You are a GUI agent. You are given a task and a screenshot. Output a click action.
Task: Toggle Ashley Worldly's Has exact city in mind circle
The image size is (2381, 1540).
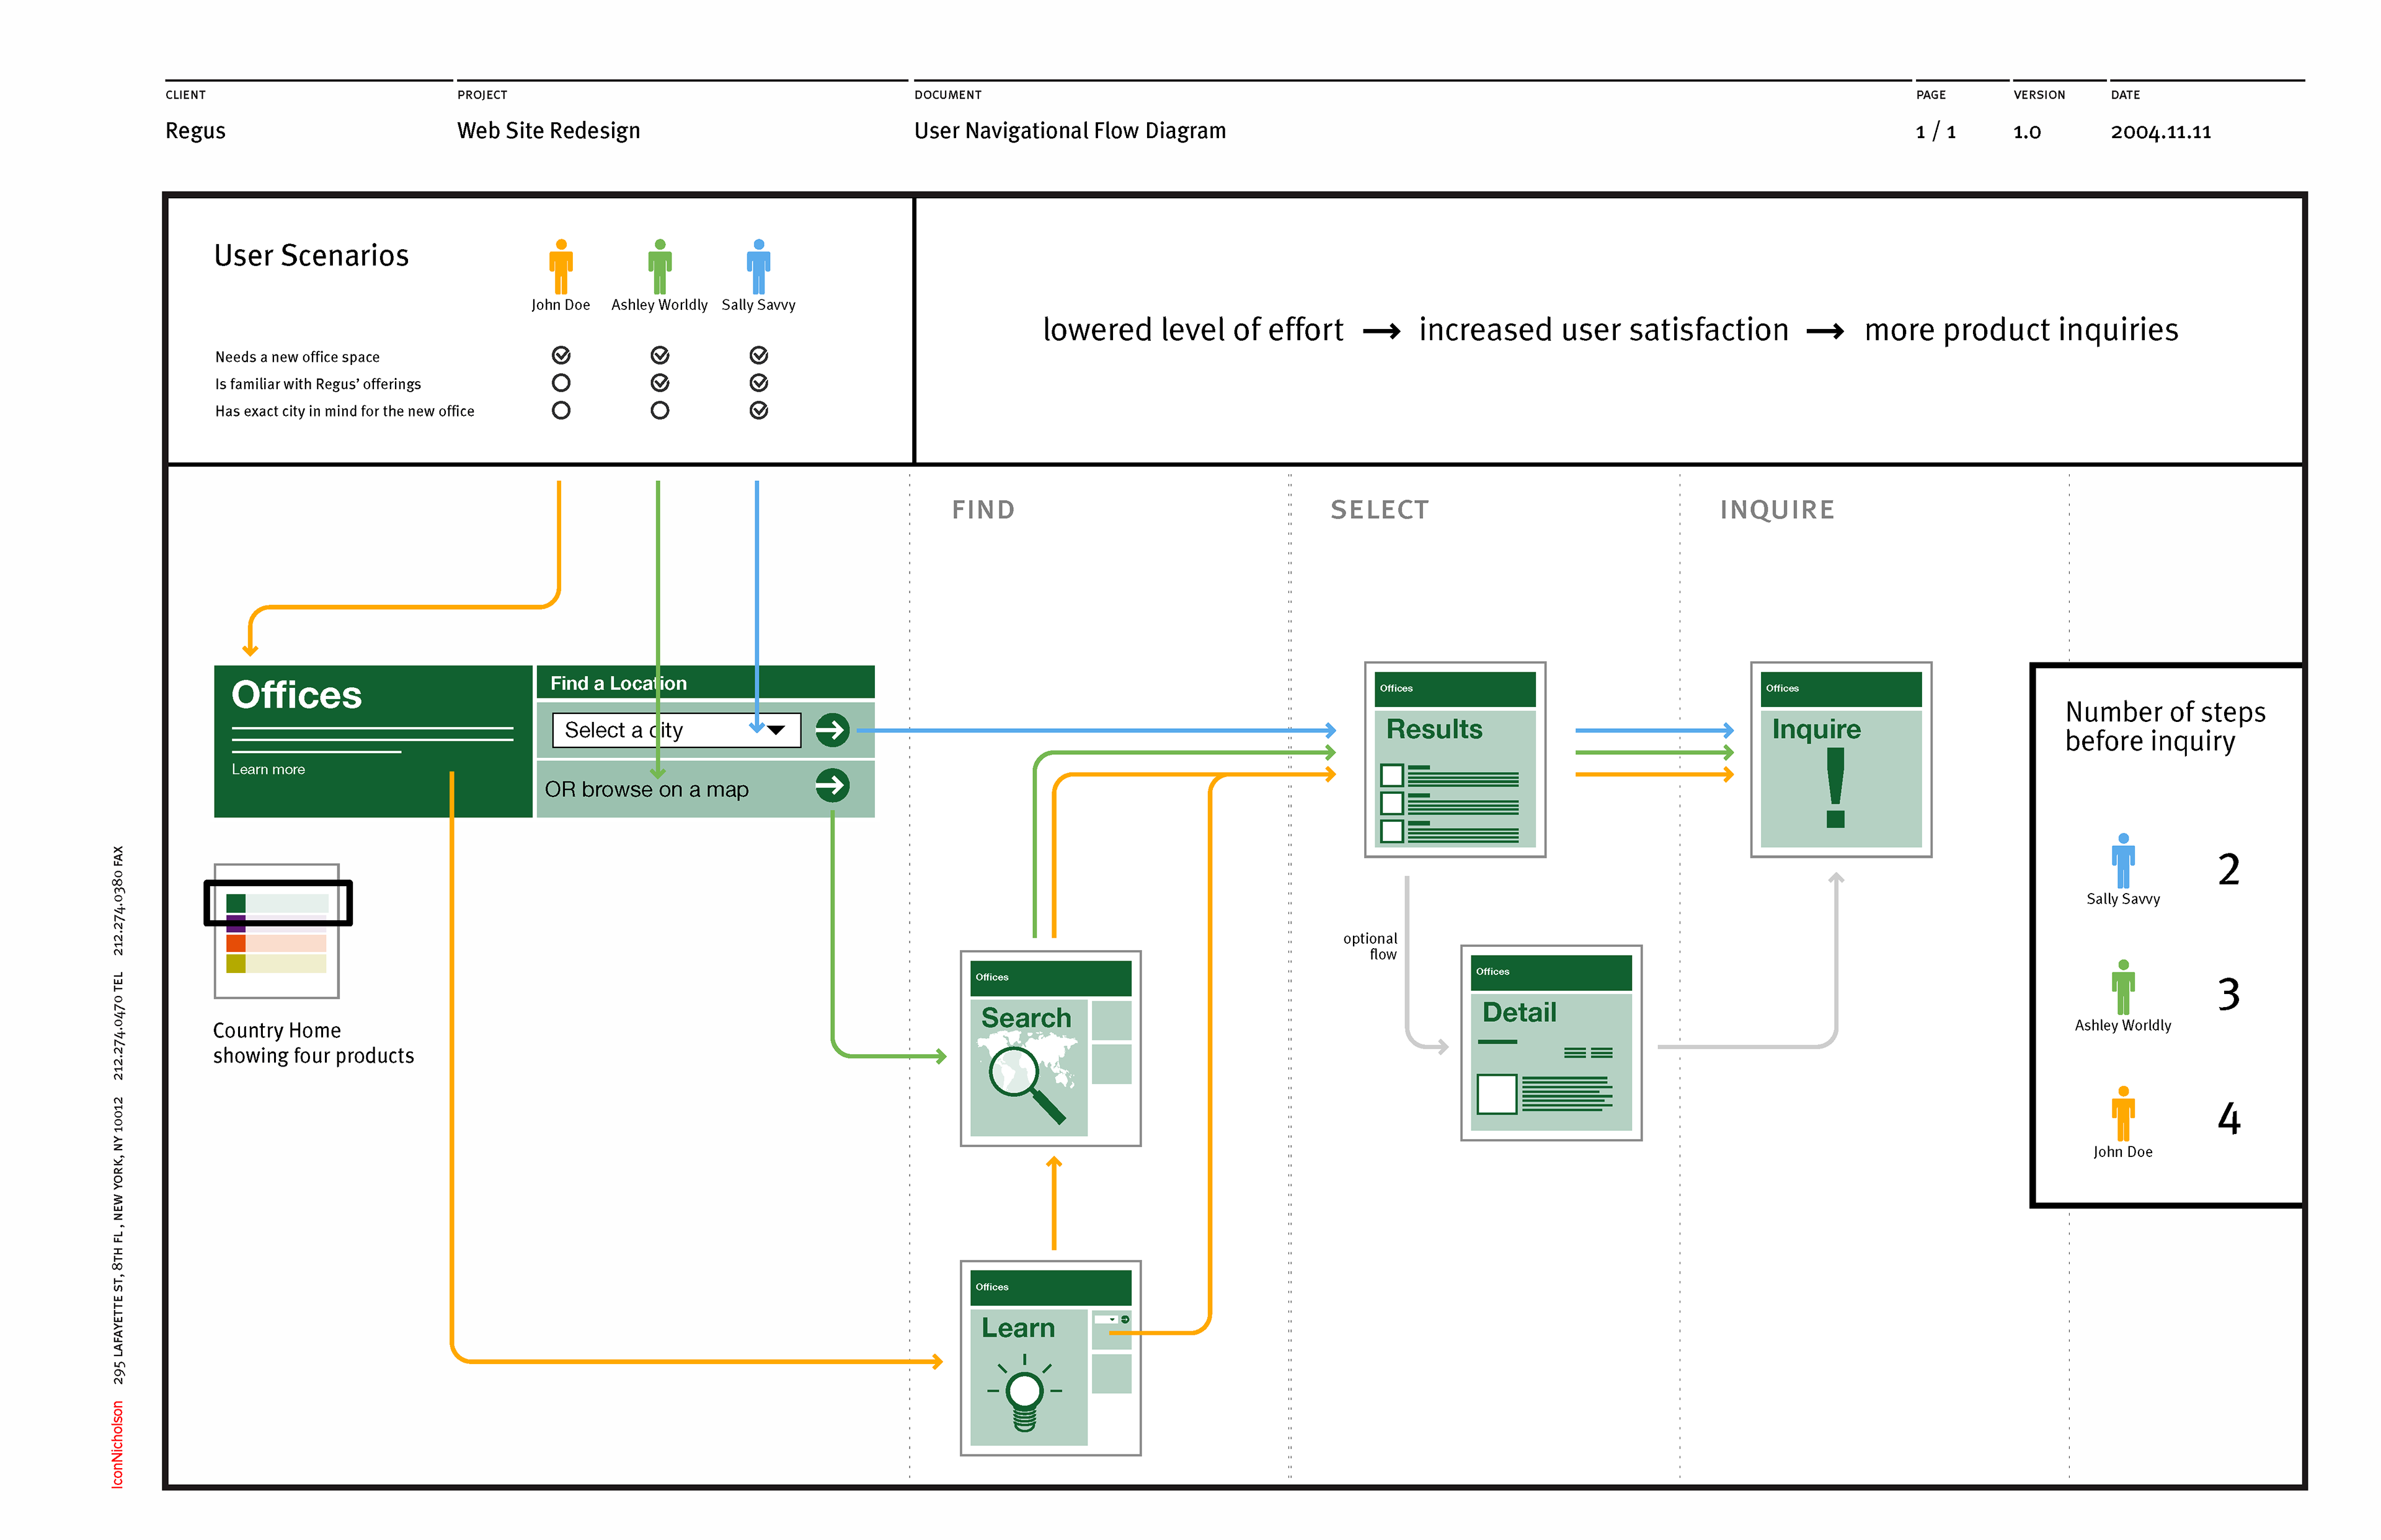(659, 410)
